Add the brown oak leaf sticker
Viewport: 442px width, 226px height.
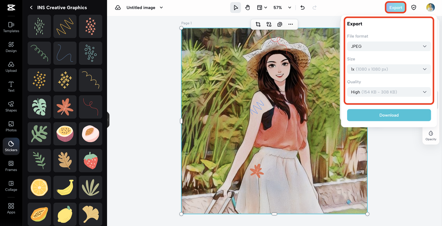[x=65, y=161]
